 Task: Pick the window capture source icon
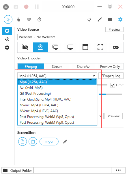(x=85, y=47)
